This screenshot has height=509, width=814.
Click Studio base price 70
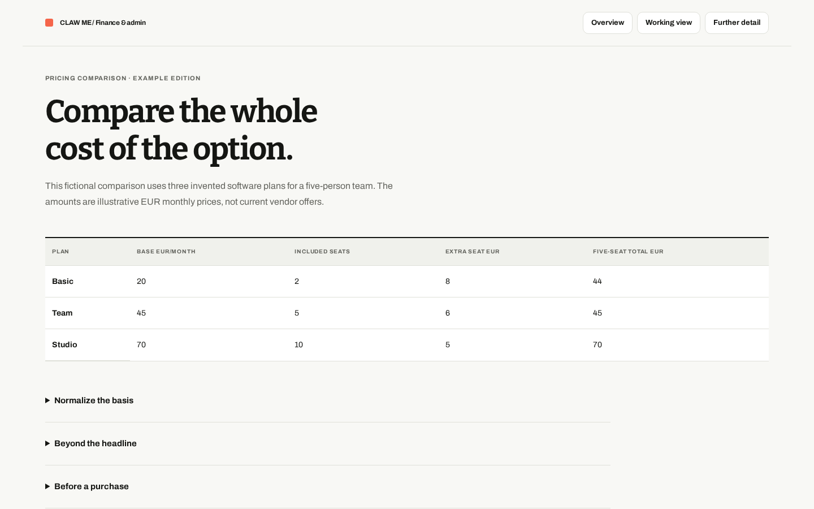point(141,344)
